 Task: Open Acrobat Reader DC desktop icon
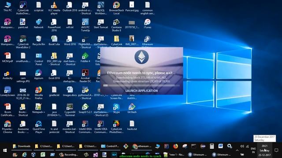pos(85,76)
